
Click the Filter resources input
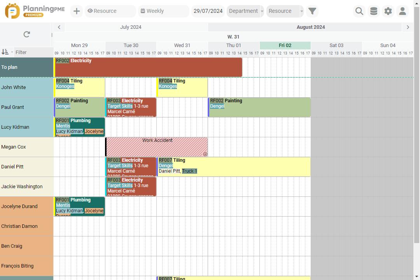click(x=33, y=52)
